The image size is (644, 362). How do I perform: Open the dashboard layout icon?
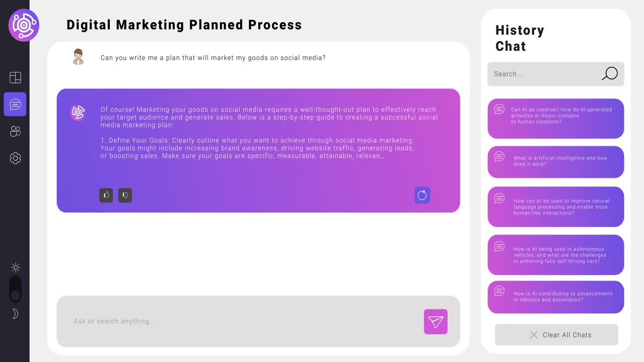pos(15,77)
